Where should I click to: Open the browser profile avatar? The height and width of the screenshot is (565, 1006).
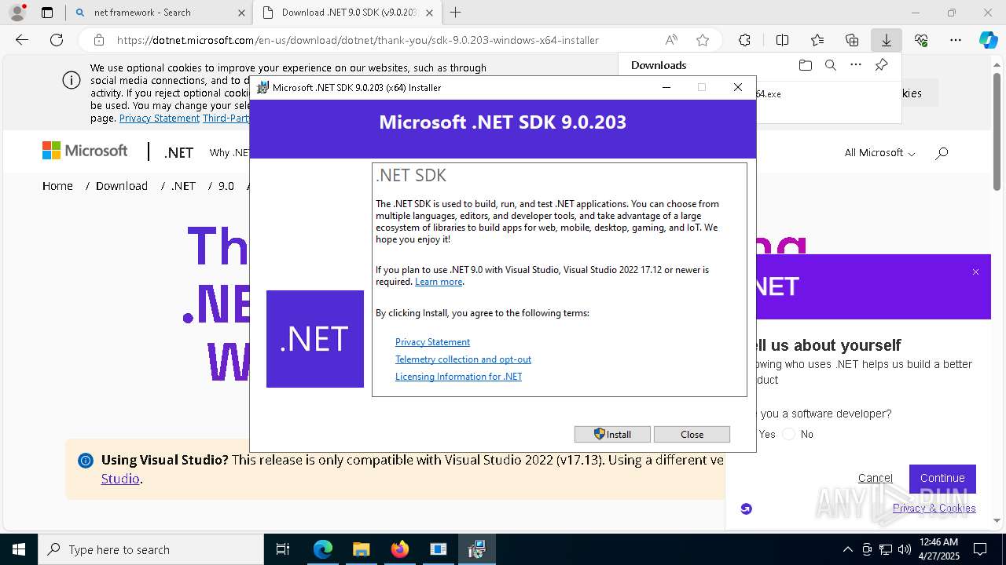click(17, 13)
